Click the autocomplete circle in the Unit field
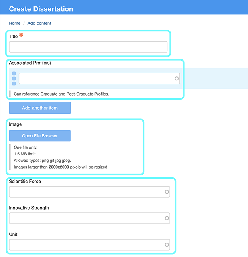The height and width of the screenshot is (257, 248). point(167,245)
